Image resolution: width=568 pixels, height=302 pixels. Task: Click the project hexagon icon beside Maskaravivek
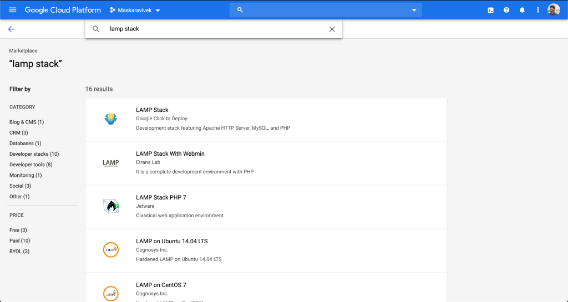[113, 10]
